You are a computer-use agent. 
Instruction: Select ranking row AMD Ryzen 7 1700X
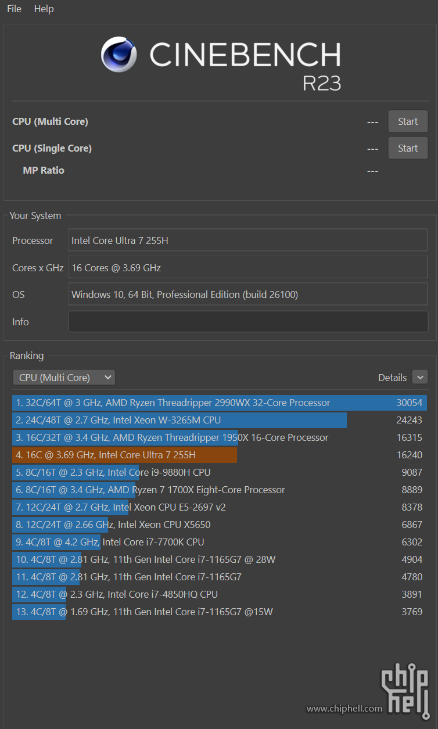[x=220, y=490]
